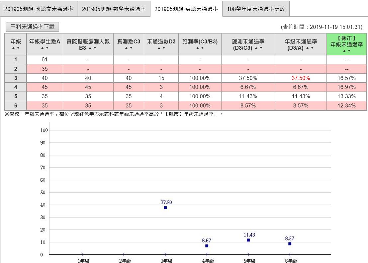Select the 201905測驗-英語未通過率 tab
368x263 pixels.
click(186, 9)
